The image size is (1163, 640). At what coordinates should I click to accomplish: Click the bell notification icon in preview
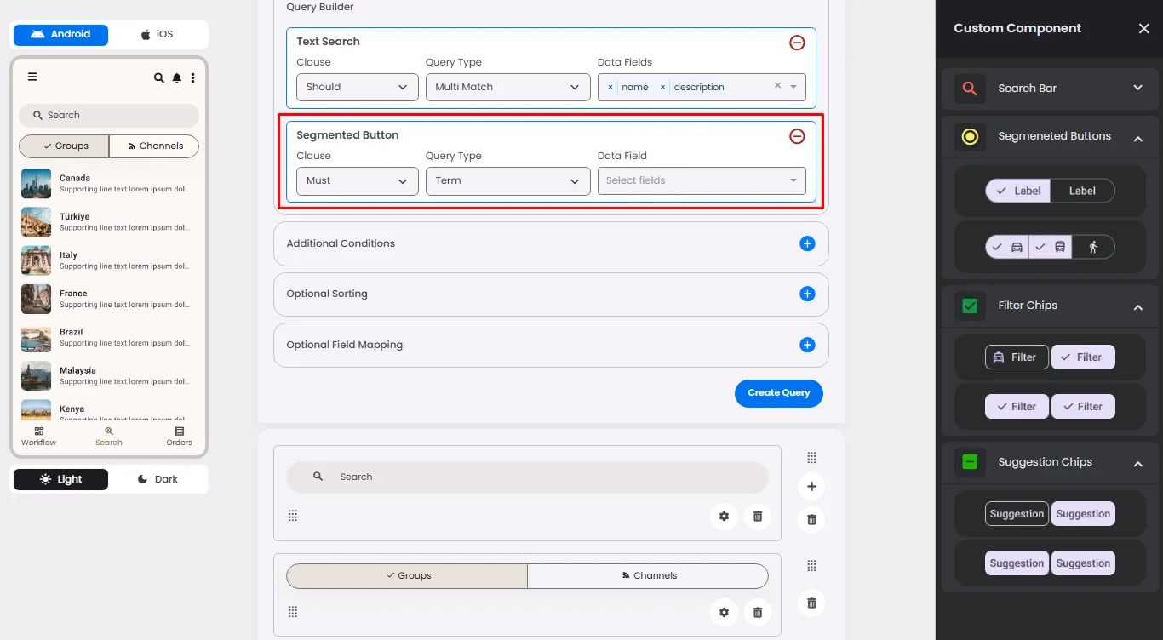(x=176, y=77)
